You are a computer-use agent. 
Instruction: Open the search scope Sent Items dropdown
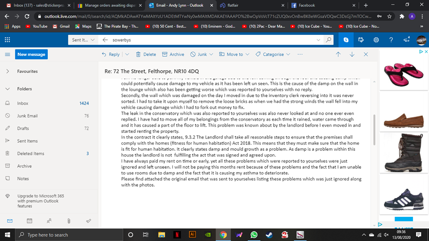(83, 40)
